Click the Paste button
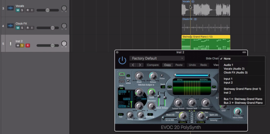The width and height of the screenshot is (270, 134). pyautogui.click(x=179, y=65)
